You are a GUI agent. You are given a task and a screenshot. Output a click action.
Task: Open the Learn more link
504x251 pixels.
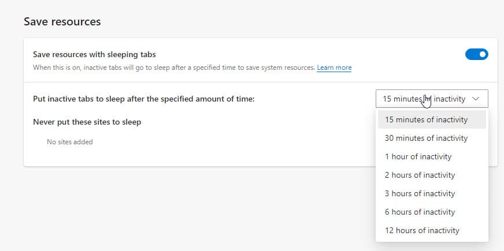pos(334,68)
